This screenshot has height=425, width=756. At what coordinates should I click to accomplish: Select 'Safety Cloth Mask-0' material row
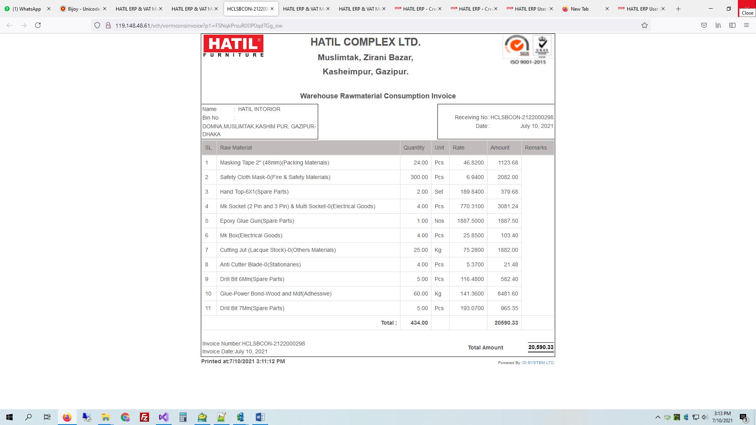coord(275,177)
